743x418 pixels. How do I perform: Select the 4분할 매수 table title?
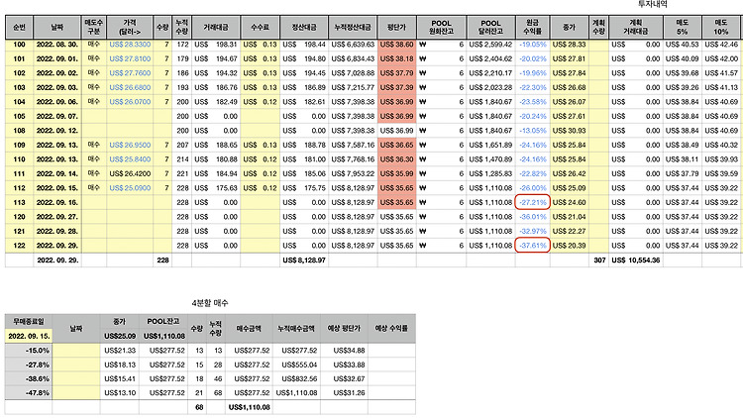click(210, 303)
